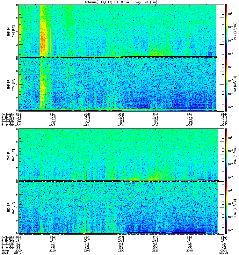This screenshot has width=239, height=255.
Task: Click the THB B∥ freq [Hz] axis label
Action: tap(11, 84)
